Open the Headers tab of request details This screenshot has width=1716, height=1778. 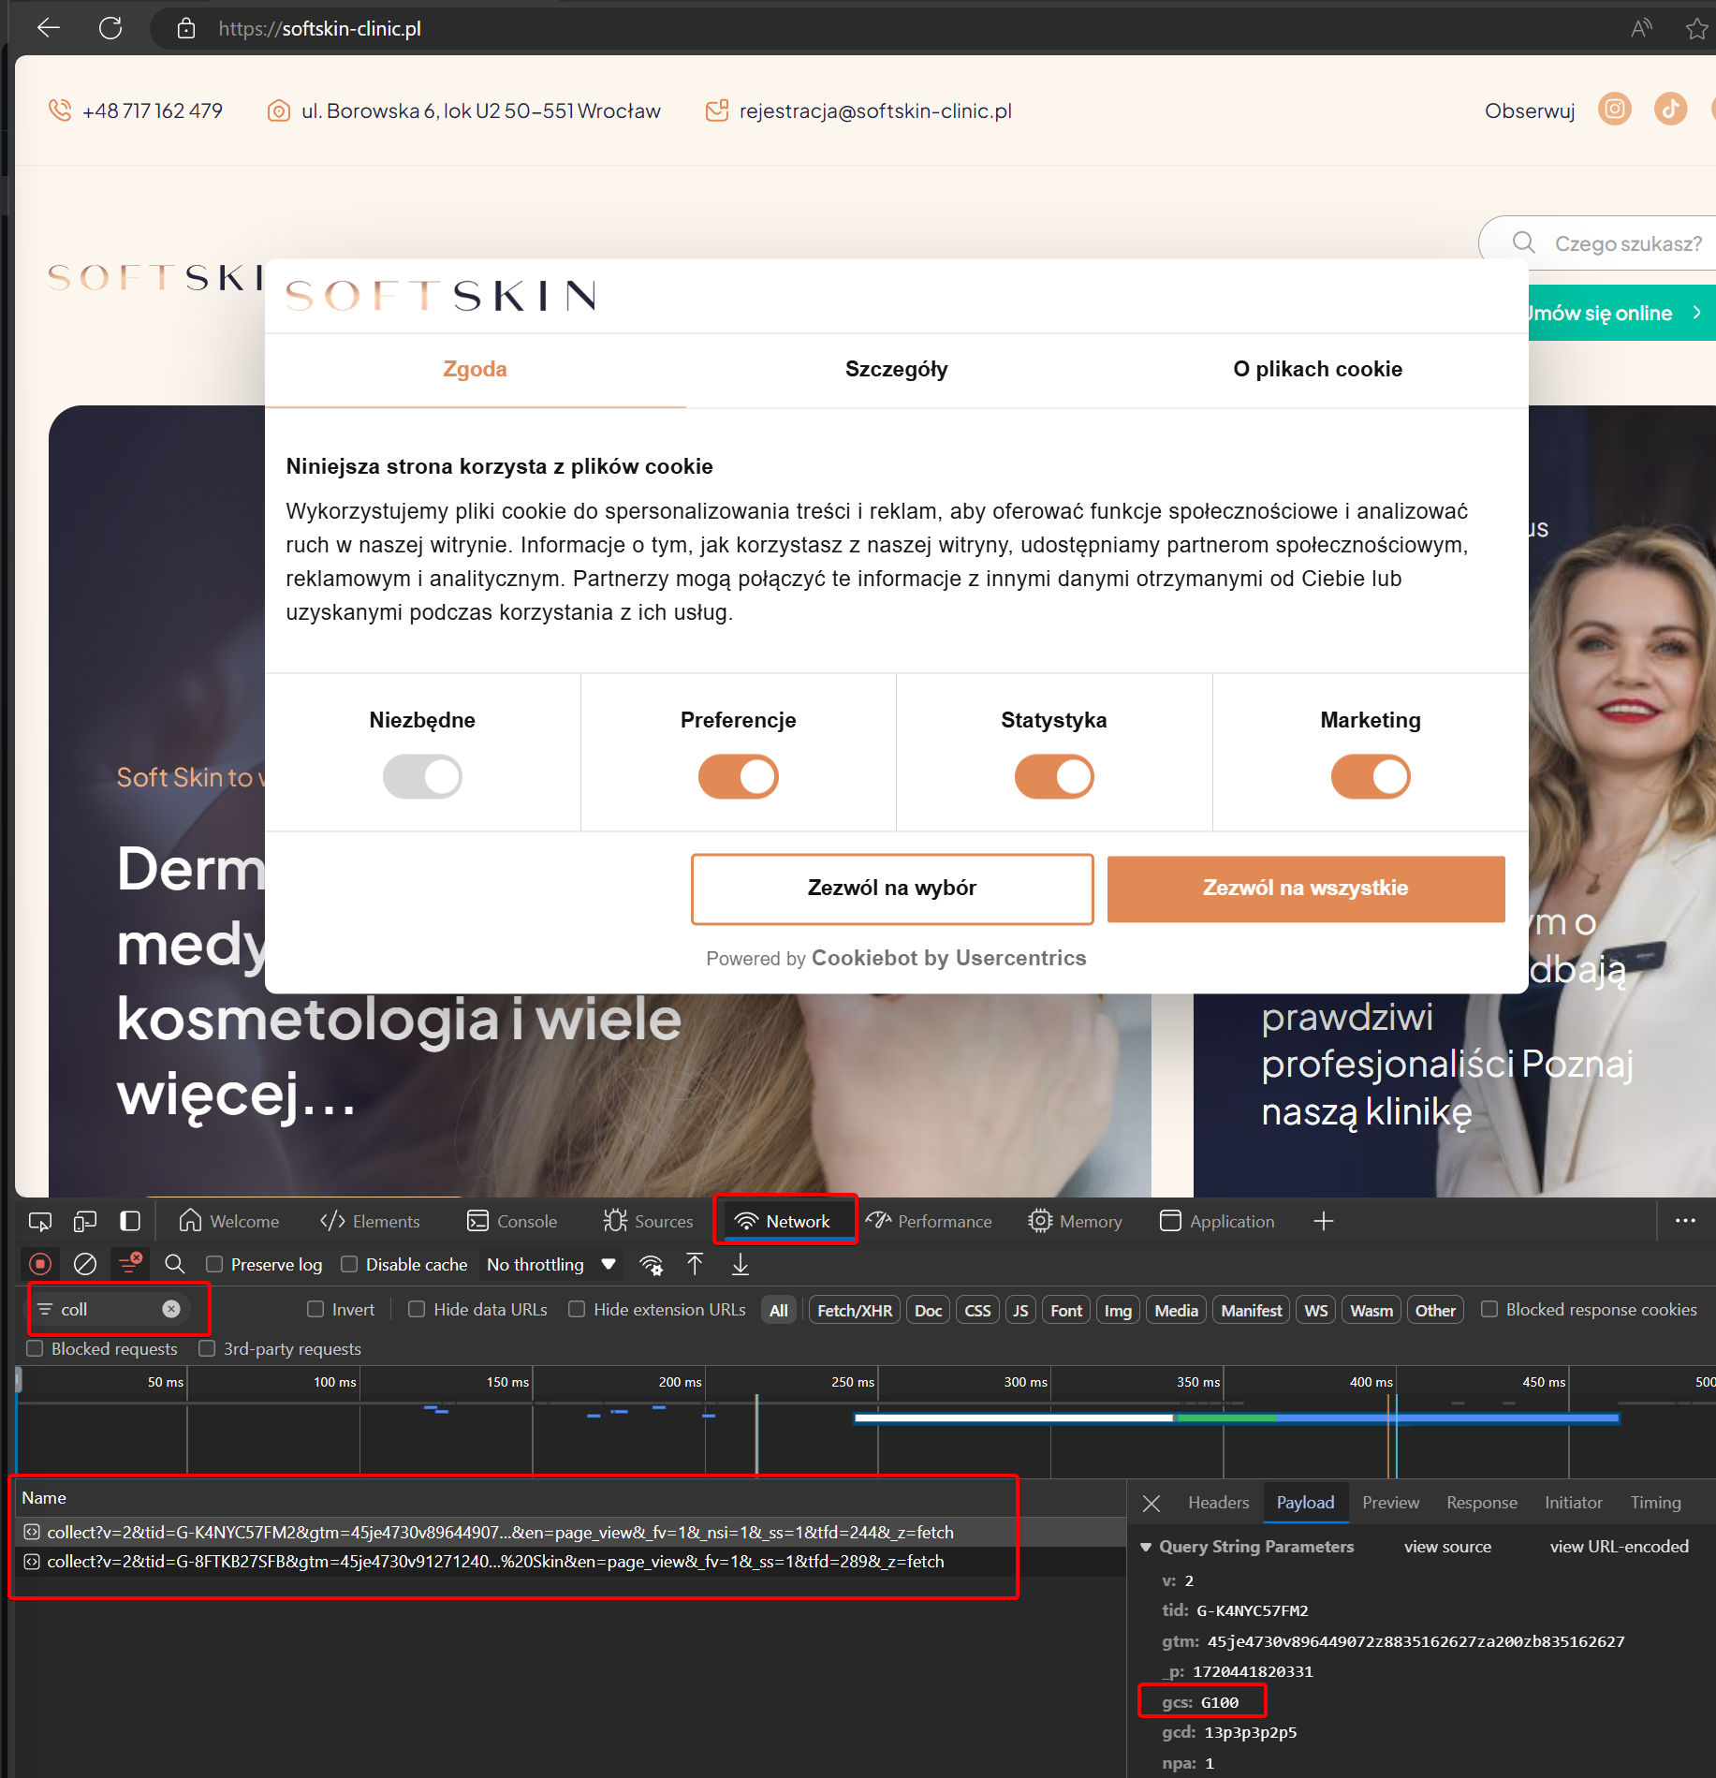pyautogui.click(x=1218, y=1503)
